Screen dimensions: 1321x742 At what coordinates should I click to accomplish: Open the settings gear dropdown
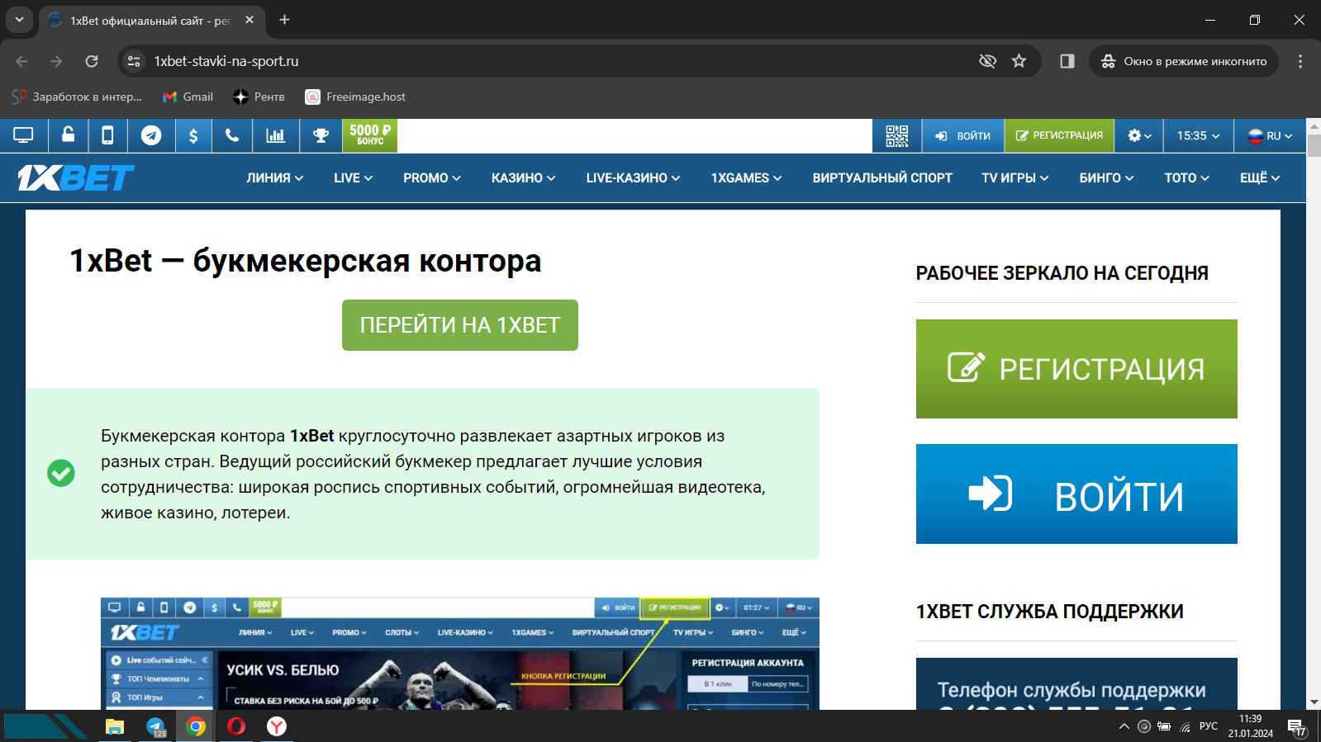[1139, 135]
